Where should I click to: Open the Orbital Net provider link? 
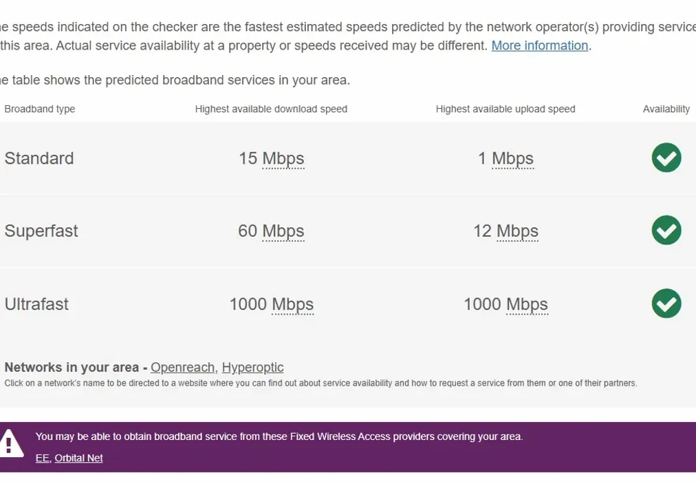(x=78, y=458)
